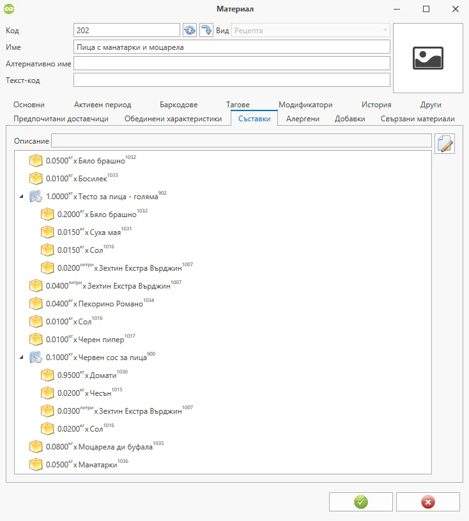Click the red X cancel button
469x521 pixels.
tap(427, 502)
